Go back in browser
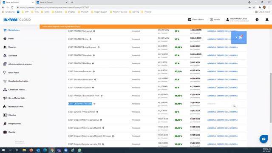The height and width of the screenshot is (153, 272). [3, 8]
